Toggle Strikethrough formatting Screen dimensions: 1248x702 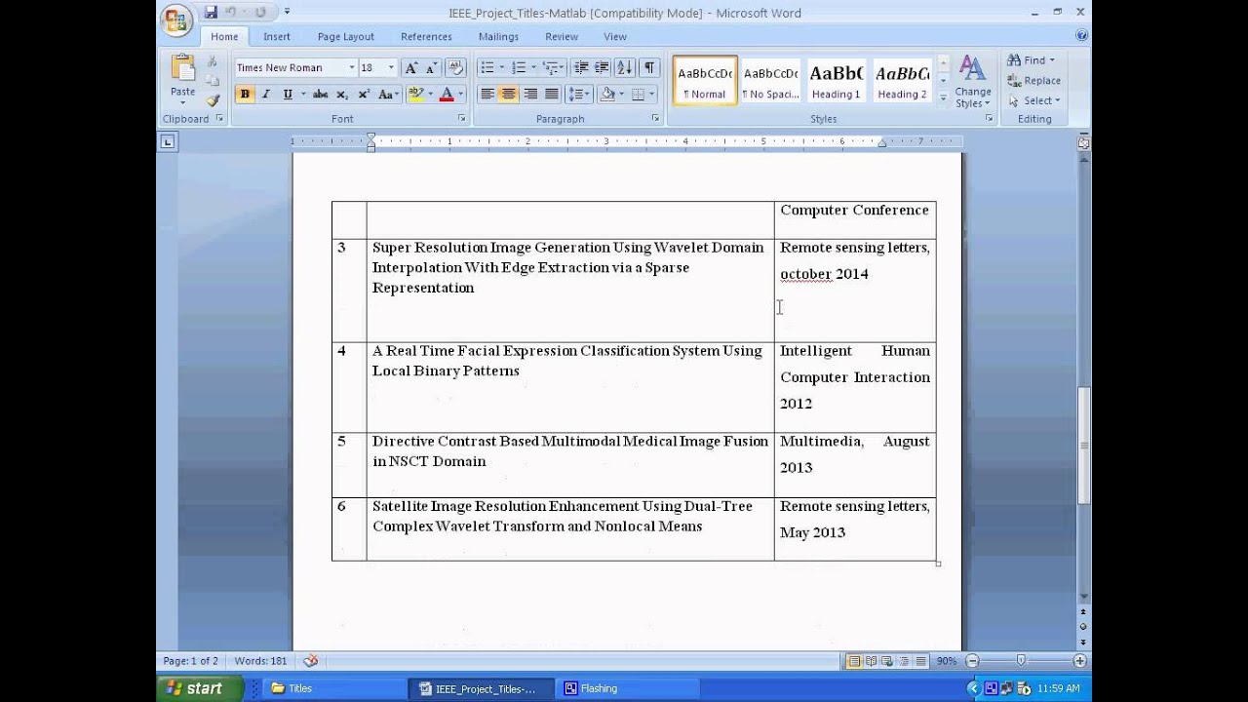[321, 95]
